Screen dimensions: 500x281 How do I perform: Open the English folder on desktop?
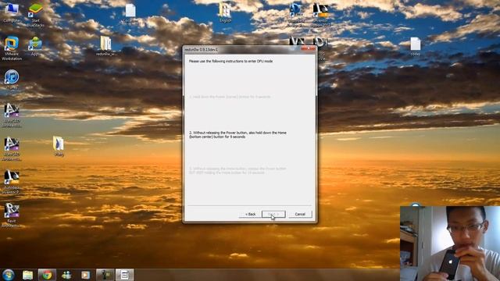coord(225,12)
